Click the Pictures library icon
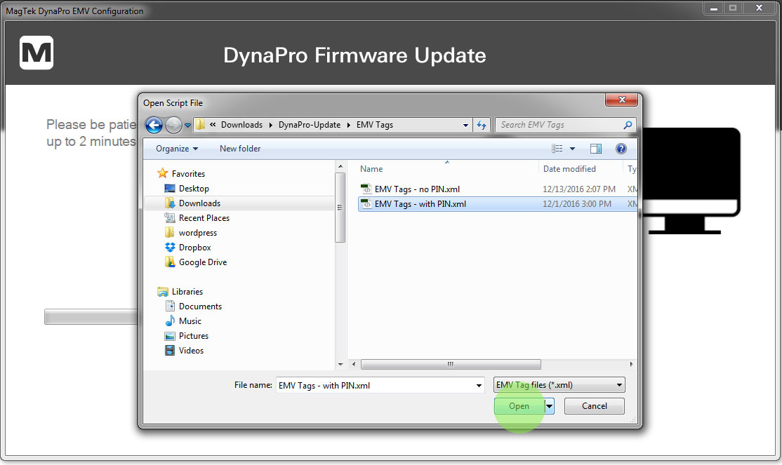Screen dimensions: 782x465 170,336
